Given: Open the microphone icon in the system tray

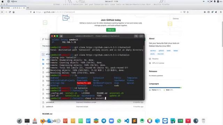Looking at the screenshot, I should coord(215,1).
